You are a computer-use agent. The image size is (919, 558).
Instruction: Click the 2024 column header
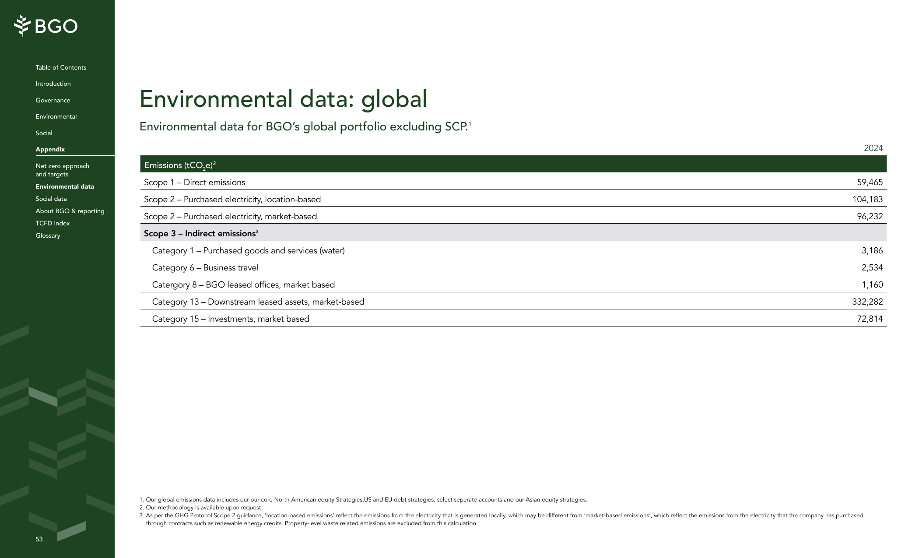[873, 148]
